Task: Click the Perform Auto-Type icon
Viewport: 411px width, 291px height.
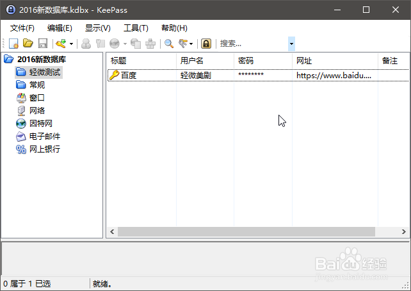Action: [150, 44]
